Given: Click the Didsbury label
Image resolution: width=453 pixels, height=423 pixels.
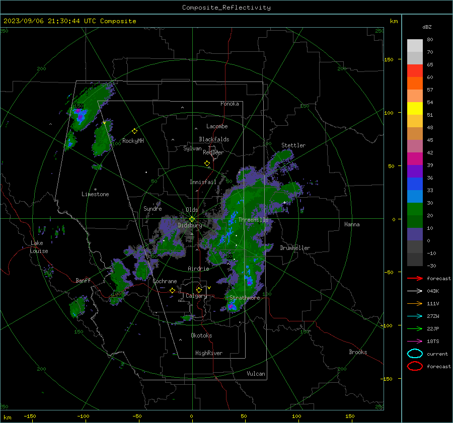Looking at the screenshot, I should tap(190, 225).
